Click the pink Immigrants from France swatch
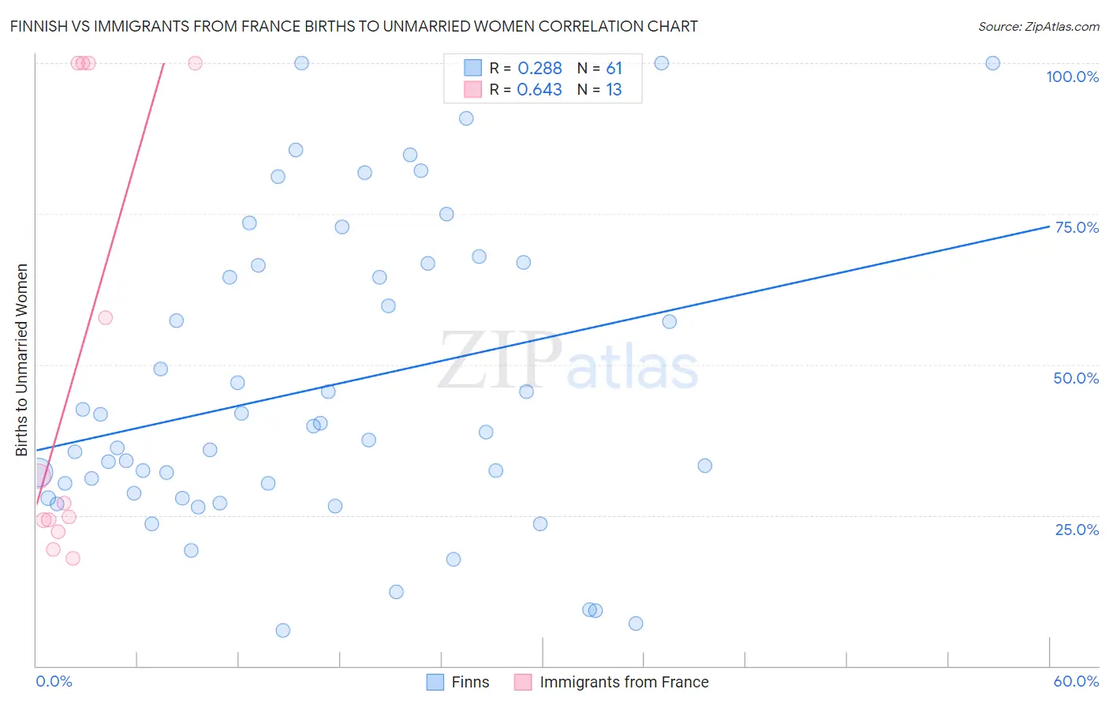This screenshot has width=1109, height=704. [x=523, y=682]
